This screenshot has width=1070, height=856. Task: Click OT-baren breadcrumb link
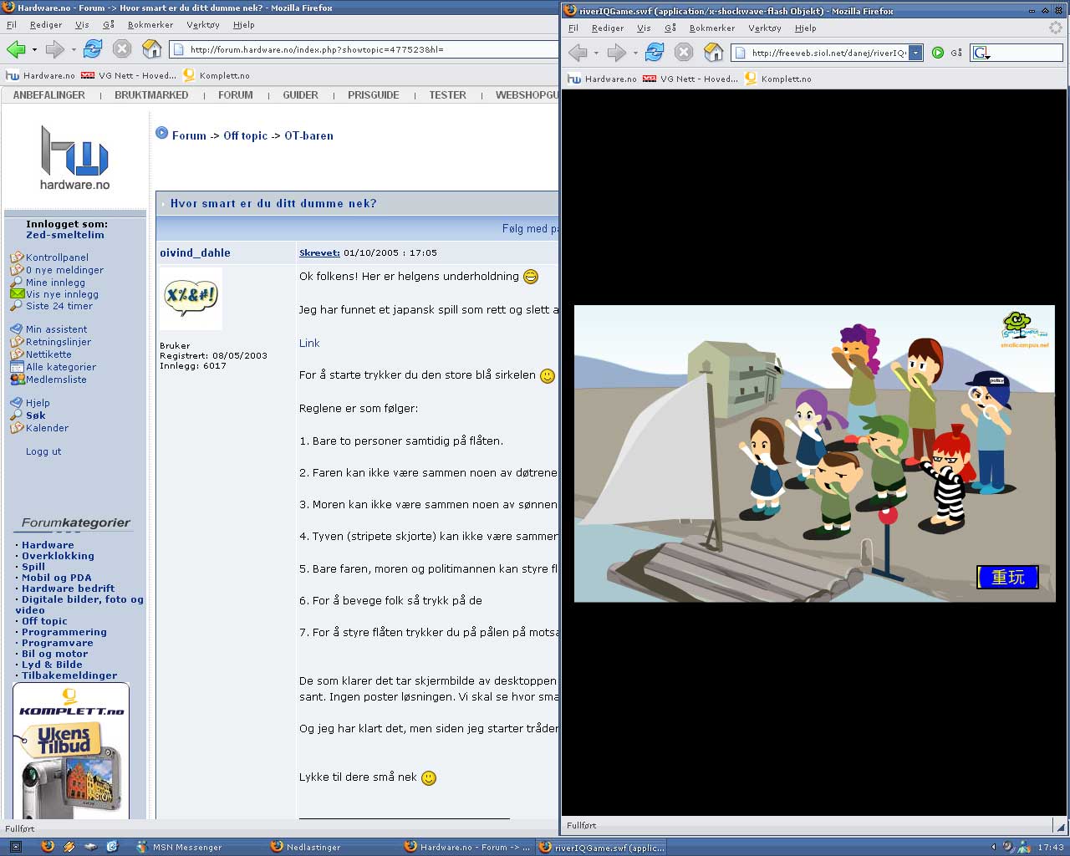[308, 135]
